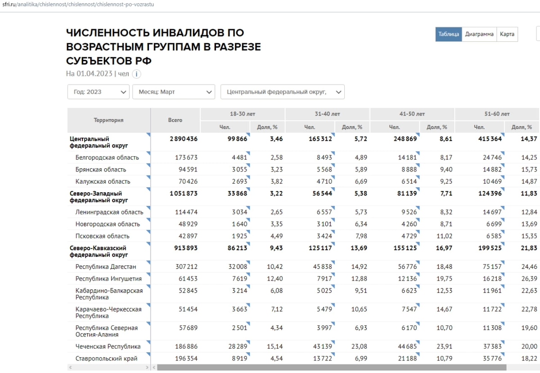This screenshot has height=373, width=540.
Task: Click the info icon next to the date
Action: click(x=136, y=74)
